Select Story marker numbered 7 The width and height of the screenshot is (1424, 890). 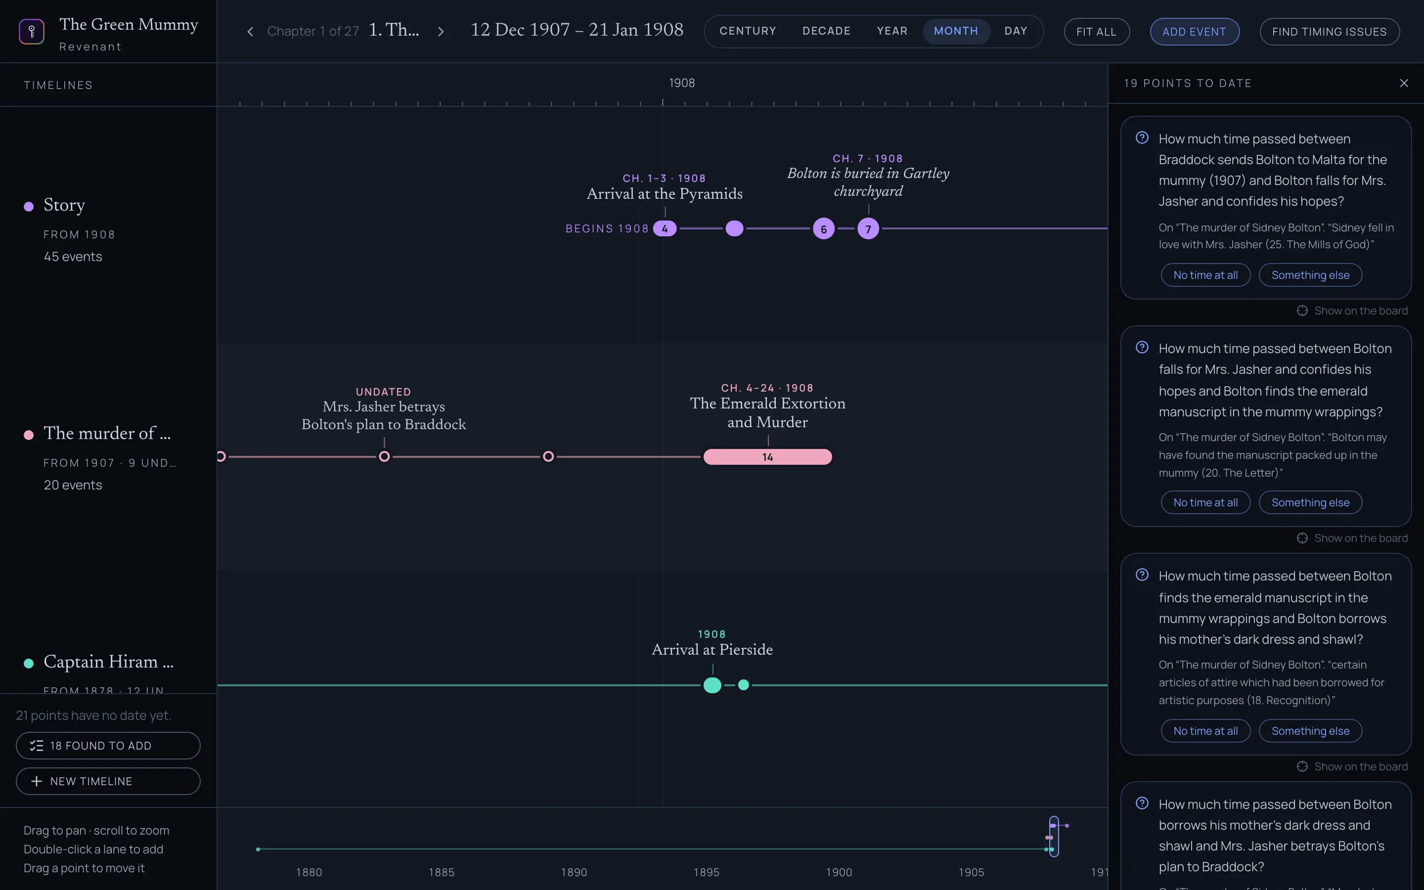point(869,228)
